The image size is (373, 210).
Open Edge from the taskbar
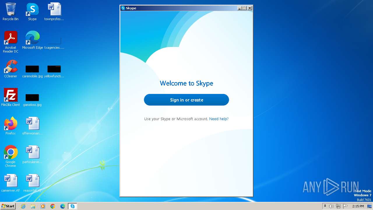tap(63, 206)
